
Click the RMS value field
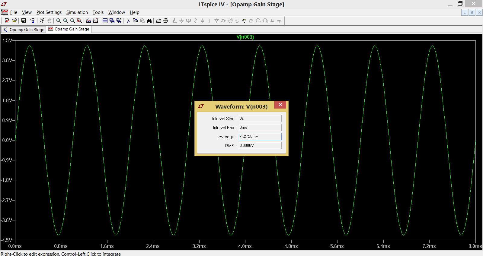coord(260,146)
